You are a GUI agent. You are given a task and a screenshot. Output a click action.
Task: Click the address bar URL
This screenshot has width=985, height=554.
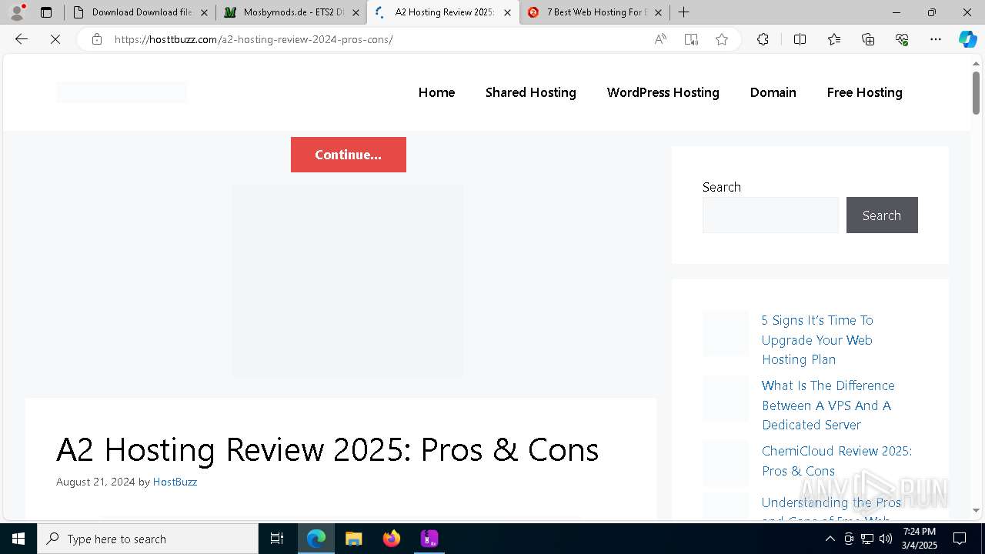tap(254, 39)
